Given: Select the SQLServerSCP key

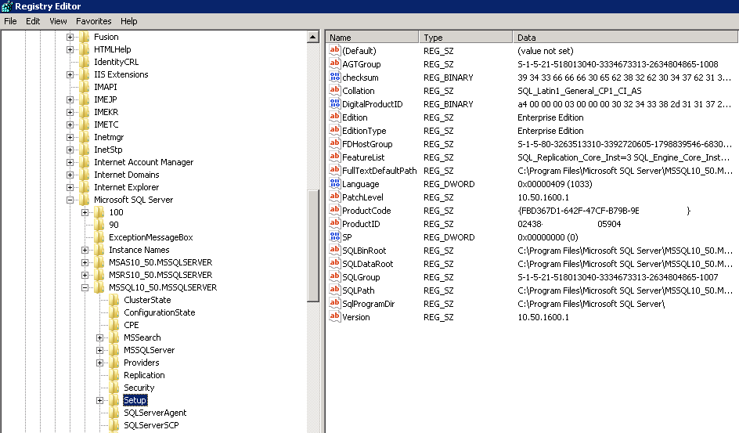Looking at the screenshot, I should click(151, 425).
